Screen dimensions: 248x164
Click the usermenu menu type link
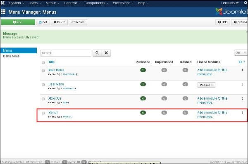[69, 88]
